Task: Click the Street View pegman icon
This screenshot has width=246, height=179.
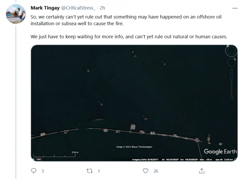Action: pos(232,72)
